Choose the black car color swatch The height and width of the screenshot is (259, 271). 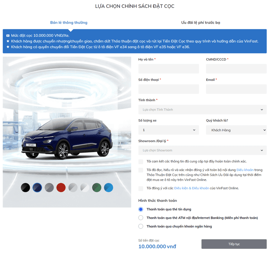click(x=26, y=187)
